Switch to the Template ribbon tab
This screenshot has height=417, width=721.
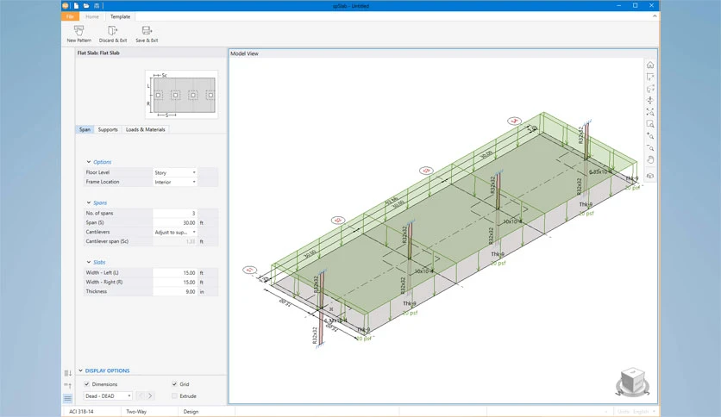pyautogui.click(x=120, y=16)
